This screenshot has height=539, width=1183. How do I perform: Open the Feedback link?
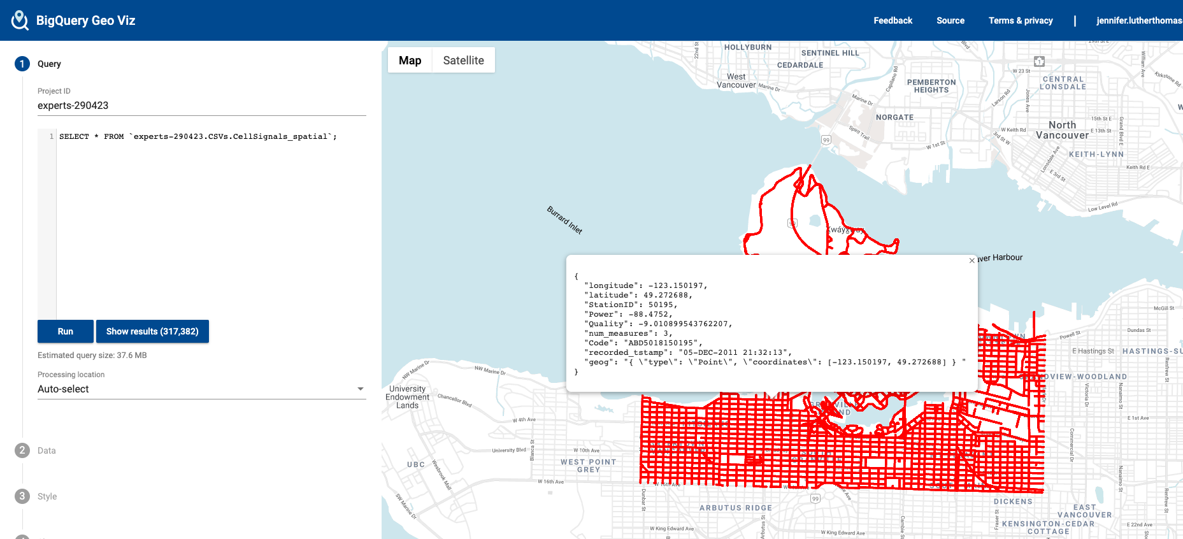pyautogui.click(x=893, y=20)
